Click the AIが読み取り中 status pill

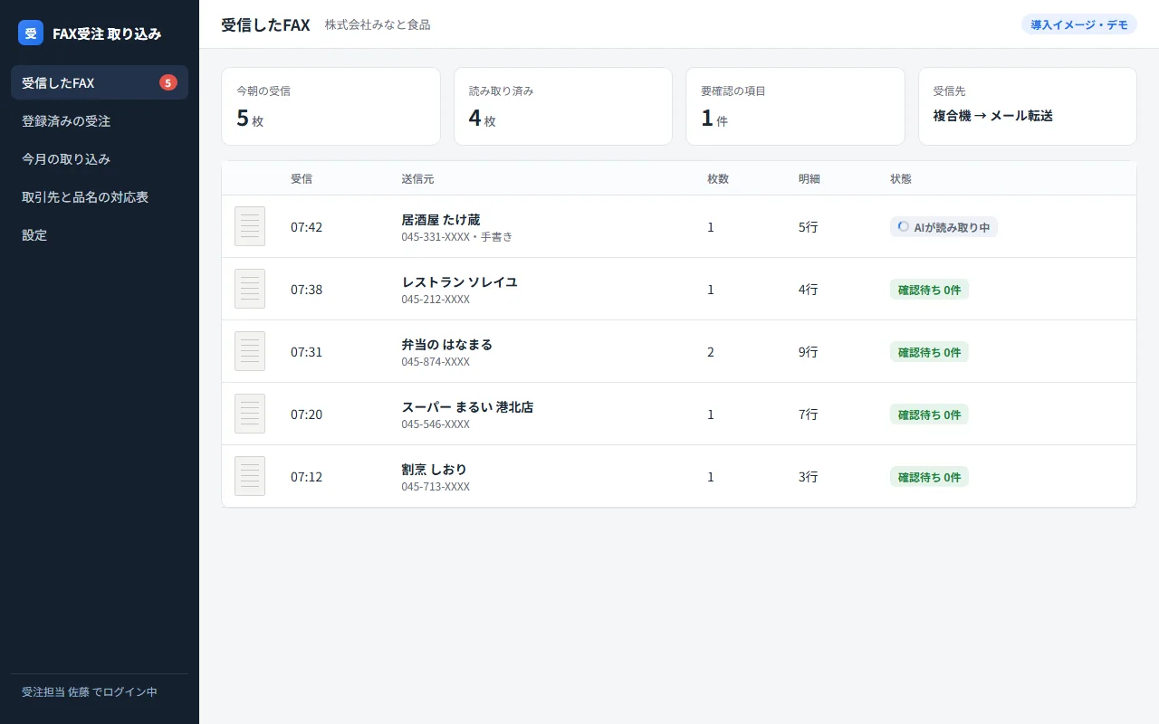(943, 227)
